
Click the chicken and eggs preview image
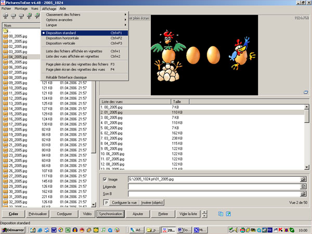point(204,55)
